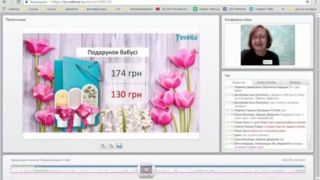
Task: Show more hidden bookmarks chevron
Action: (283, 9)
